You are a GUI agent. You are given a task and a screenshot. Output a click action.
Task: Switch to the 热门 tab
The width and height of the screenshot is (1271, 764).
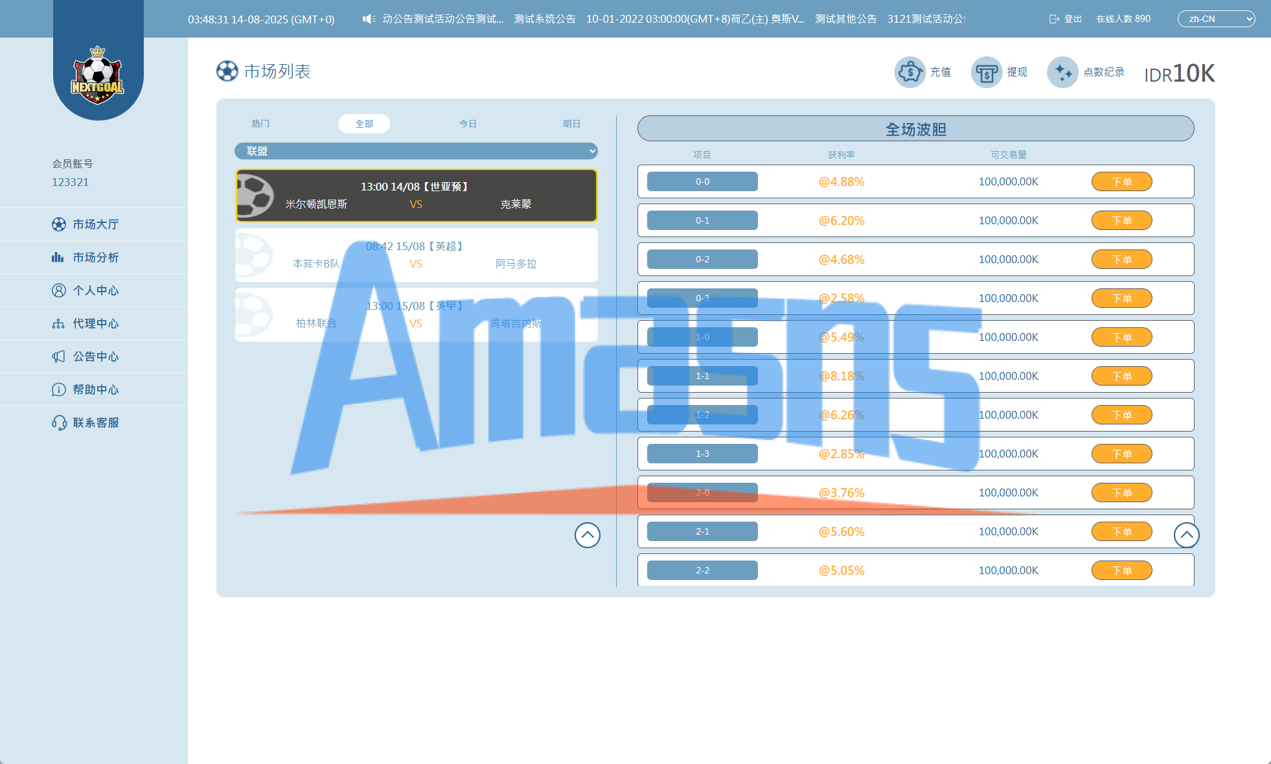260,124
